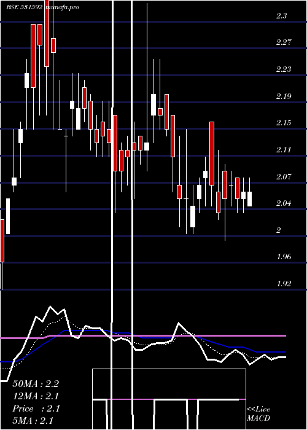Click the munafa.pro site label

(62, 7)
